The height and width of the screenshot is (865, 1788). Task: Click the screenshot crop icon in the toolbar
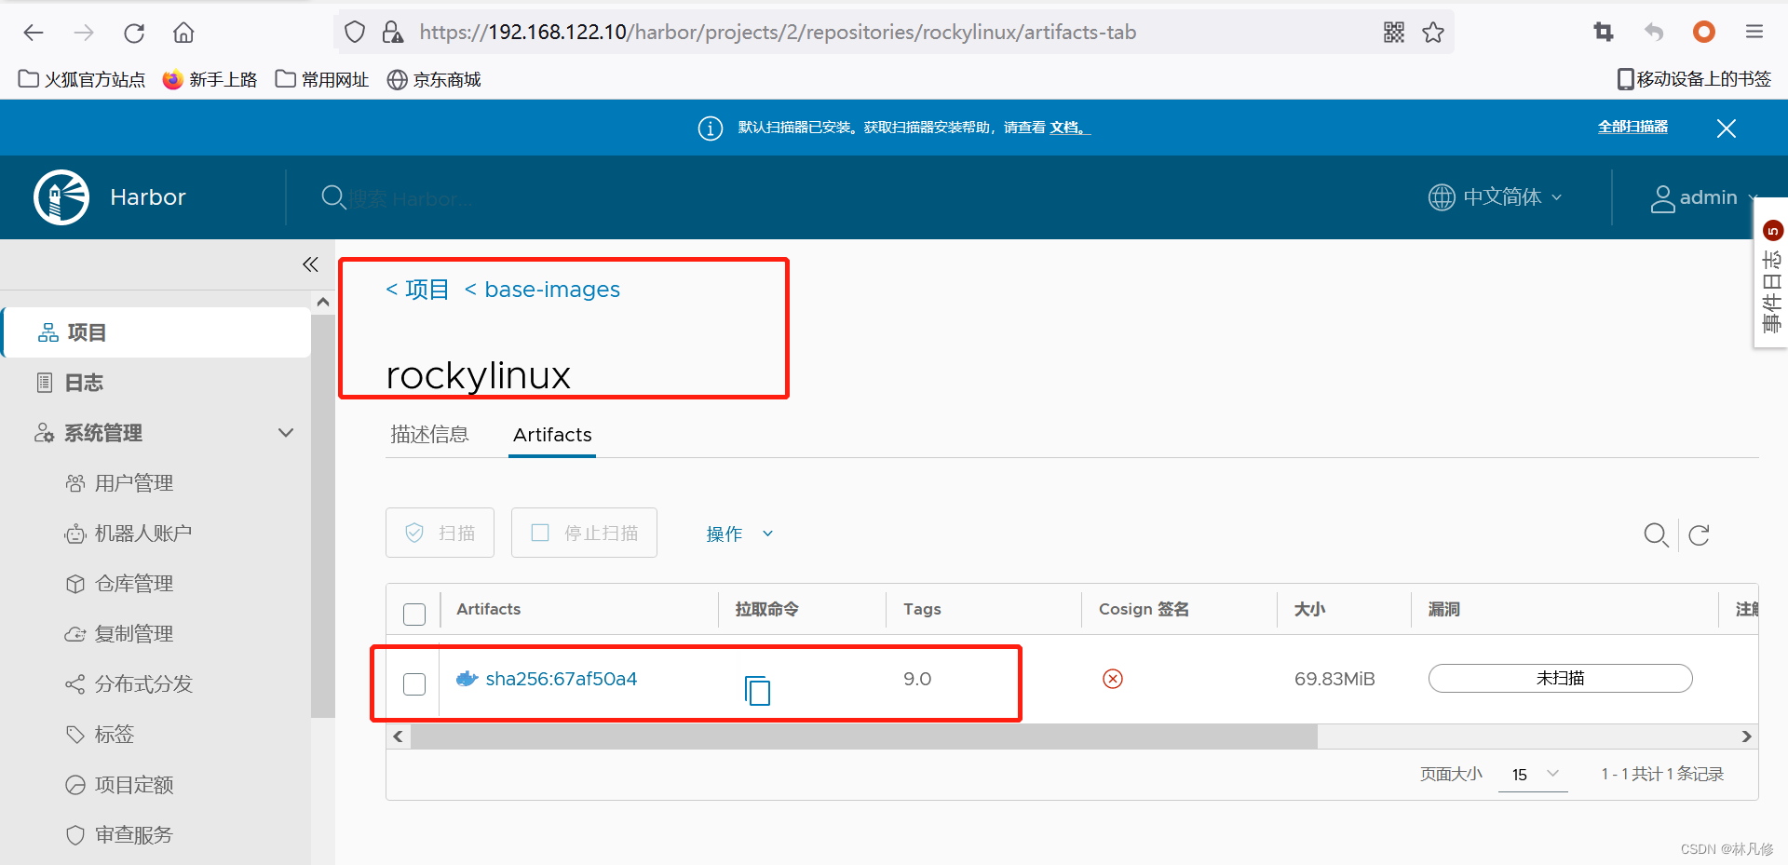tap(1603, 33)
